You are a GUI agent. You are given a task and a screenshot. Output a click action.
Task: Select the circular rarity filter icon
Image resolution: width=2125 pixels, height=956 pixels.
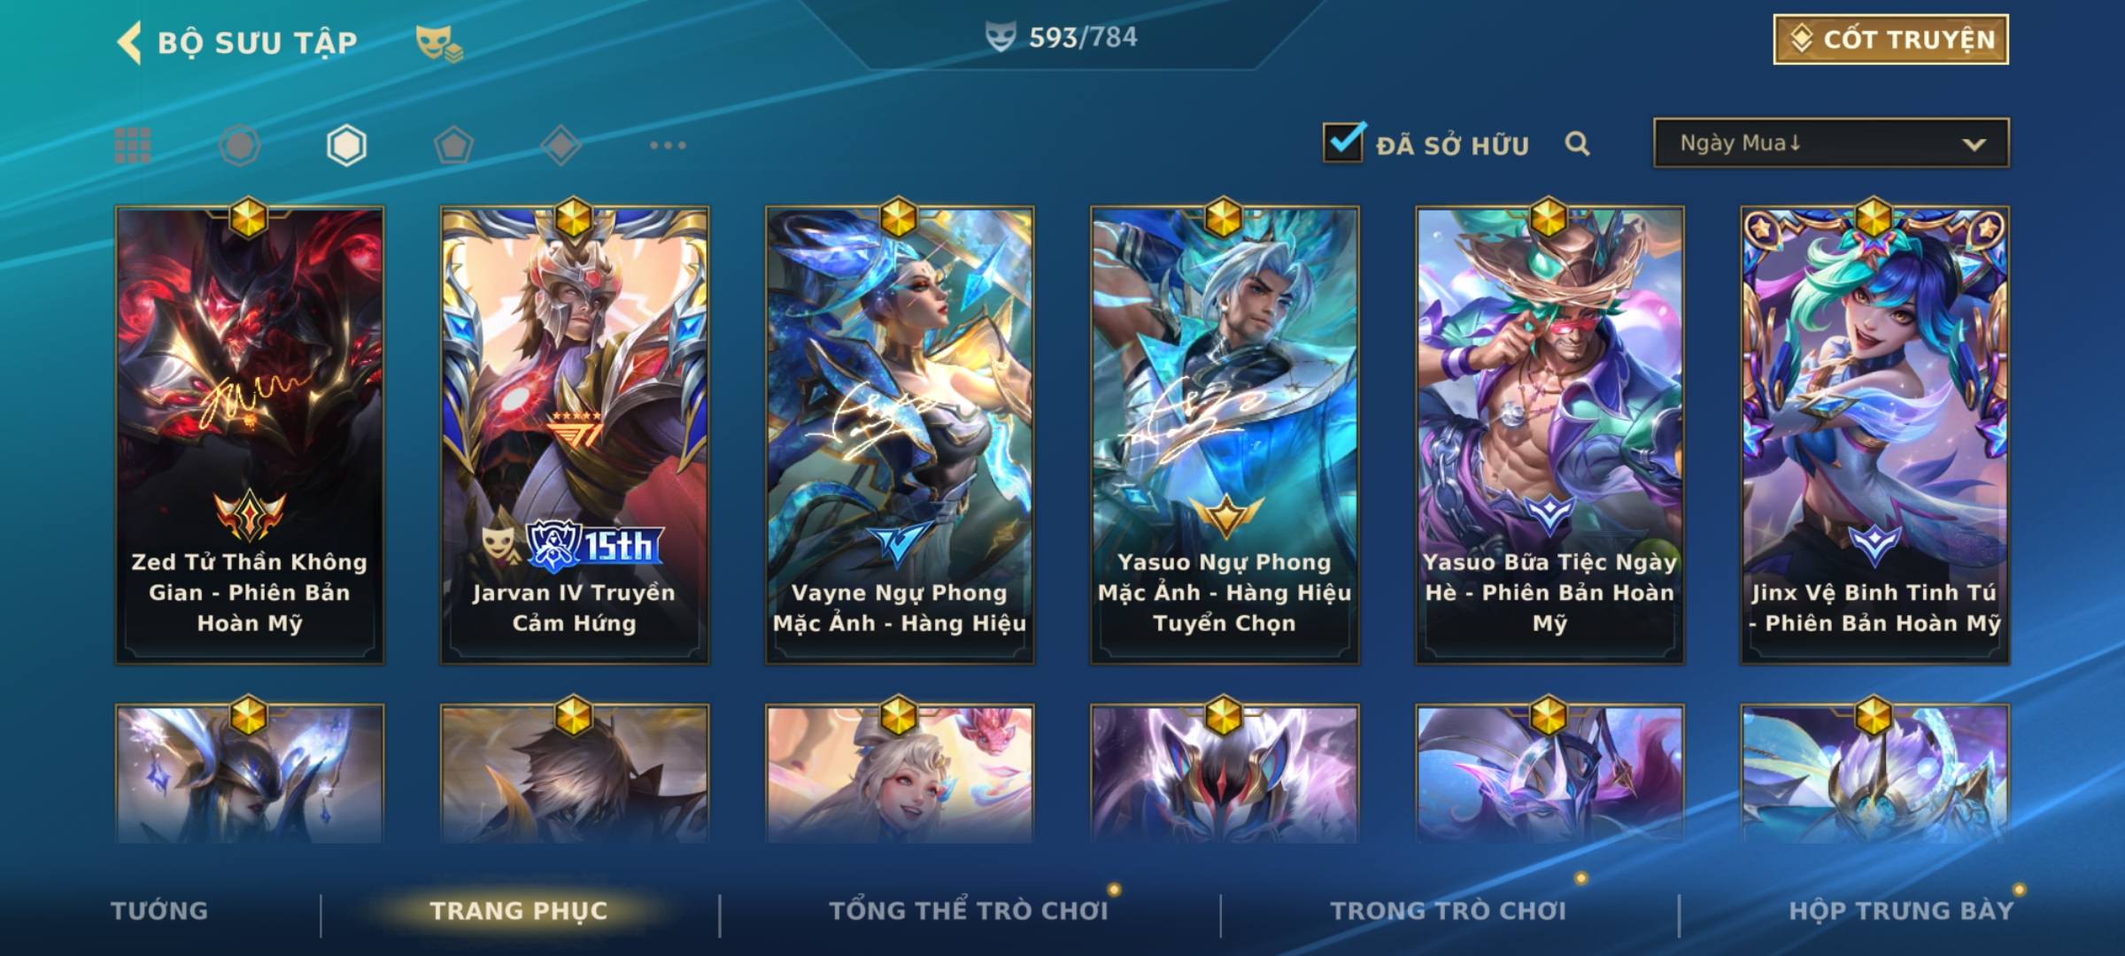[239, 145]
